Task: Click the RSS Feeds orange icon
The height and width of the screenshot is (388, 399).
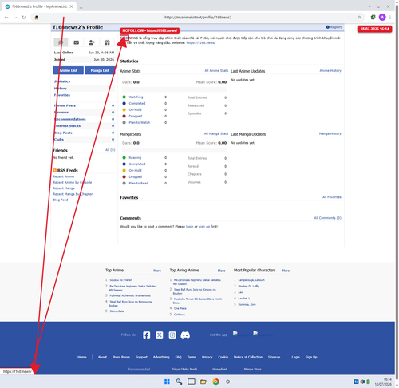Action: pos(54,170)
